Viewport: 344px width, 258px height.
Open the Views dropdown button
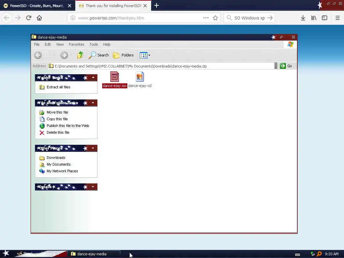pos(145,55)
